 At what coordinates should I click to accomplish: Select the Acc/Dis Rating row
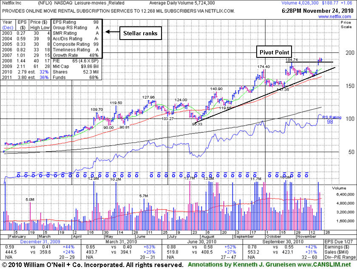pos(76,39)
